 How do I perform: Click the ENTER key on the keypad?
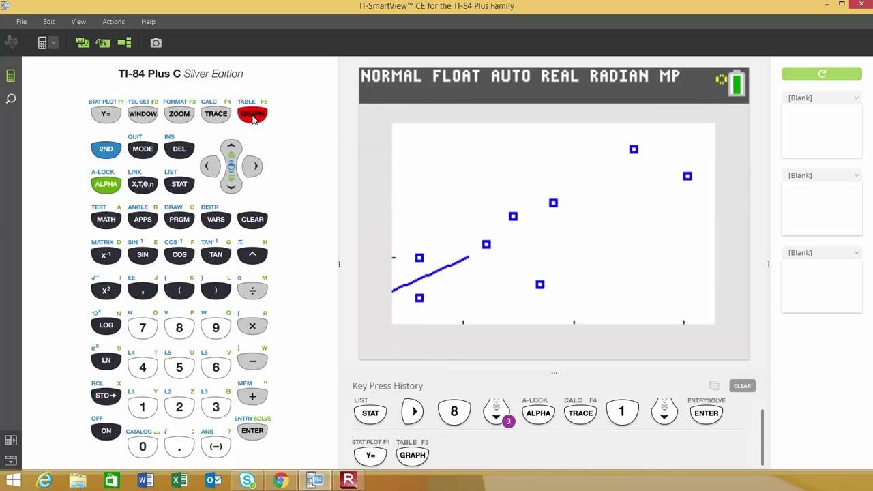pyautogui.click(x=252, y=431)
